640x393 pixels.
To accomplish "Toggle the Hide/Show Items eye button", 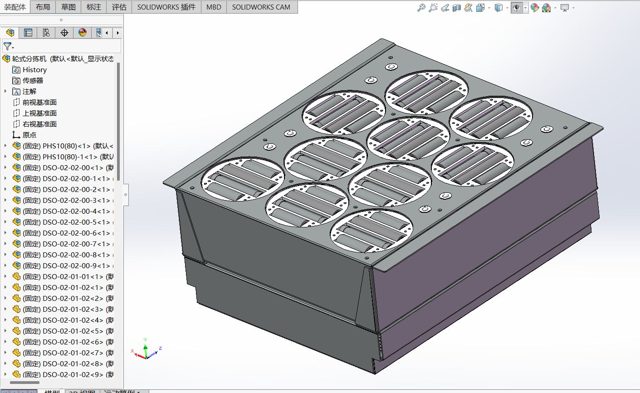I will coord(517,8).
